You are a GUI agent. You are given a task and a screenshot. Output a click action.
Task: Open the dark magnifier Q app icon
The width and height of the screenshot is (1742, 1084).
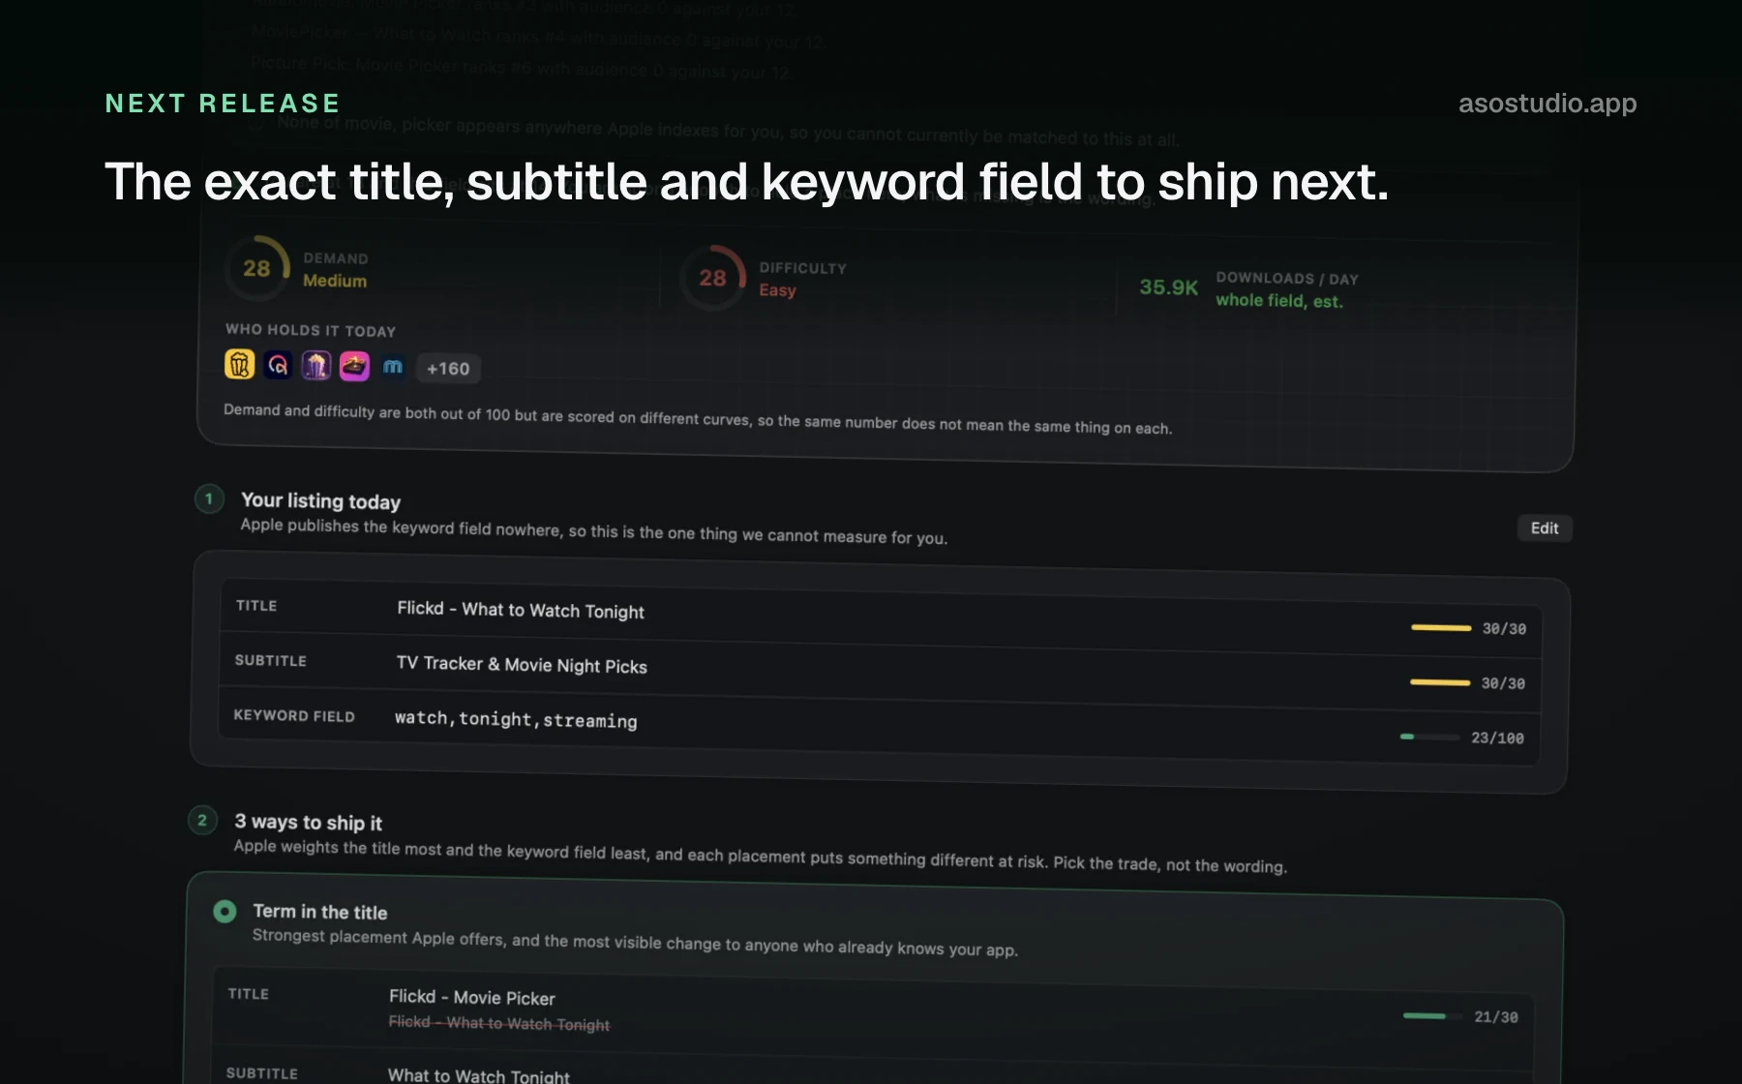(278, 365)
